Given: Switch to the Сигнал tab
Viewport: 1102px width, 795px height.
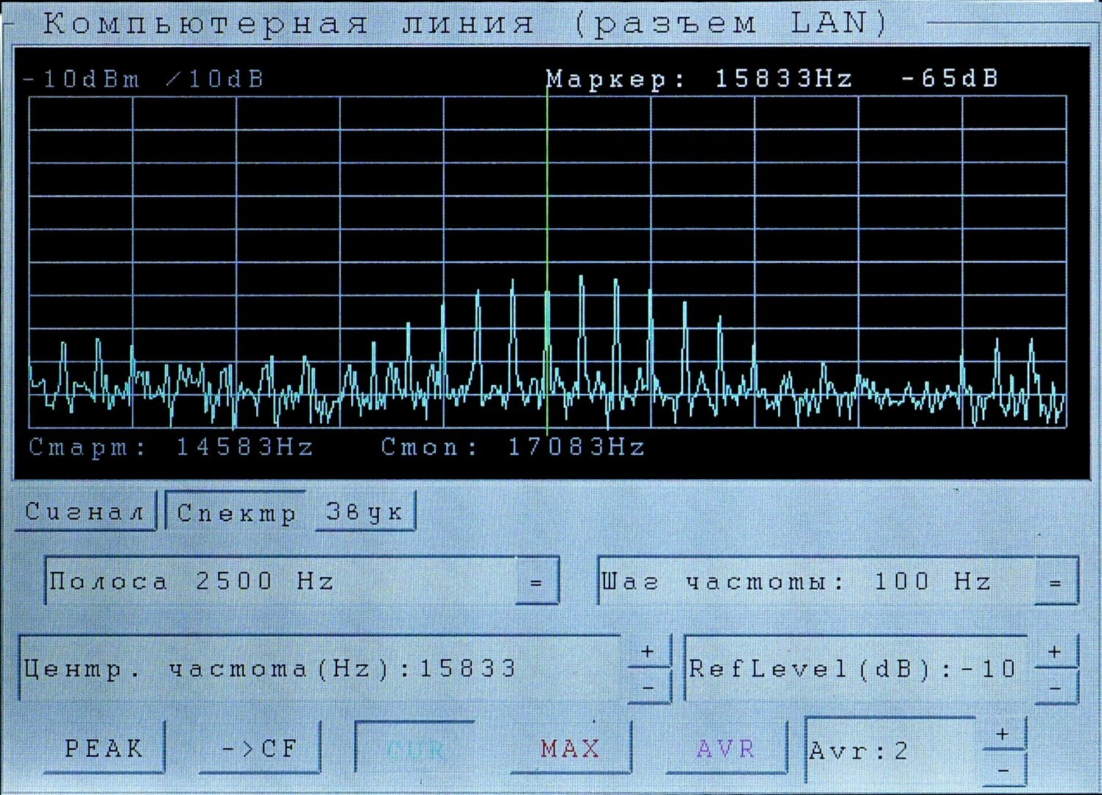Looking at the screenshot, I should pos(85,511).
